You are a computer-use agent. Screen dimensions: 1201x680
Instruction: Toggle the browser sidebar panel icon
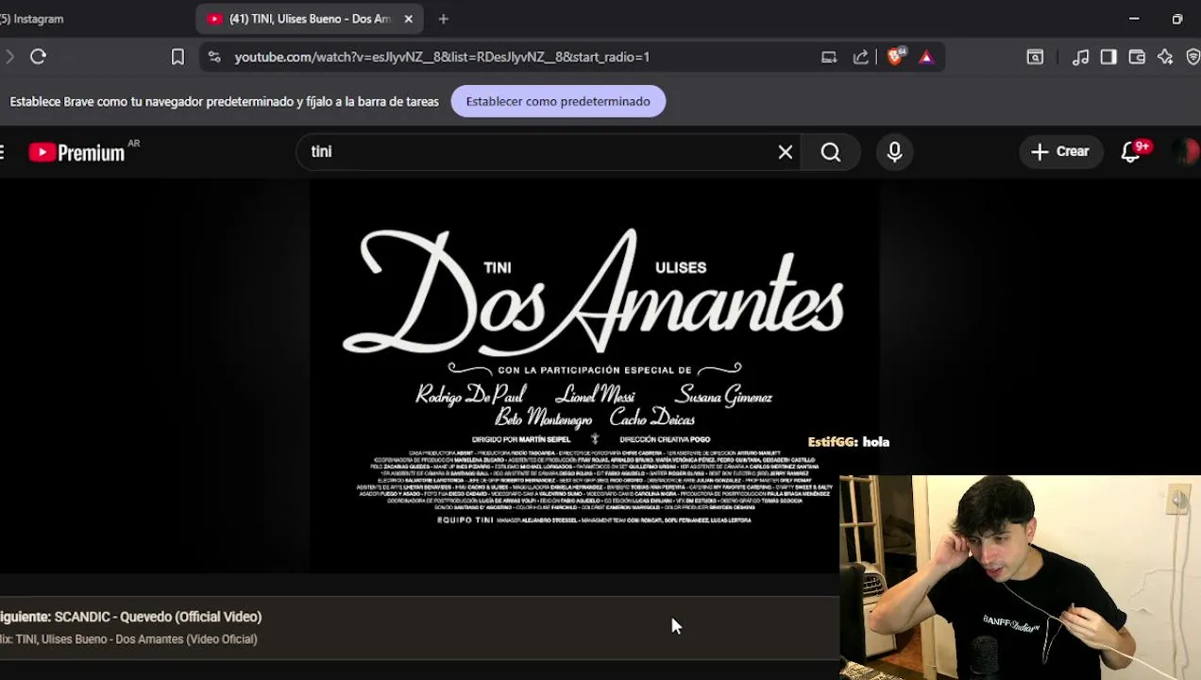tap(1108, 57)
